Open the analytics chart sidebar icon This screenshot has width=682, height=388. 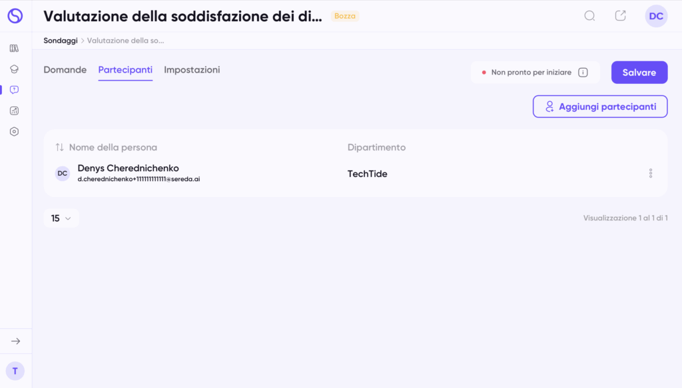pos(15,110)
